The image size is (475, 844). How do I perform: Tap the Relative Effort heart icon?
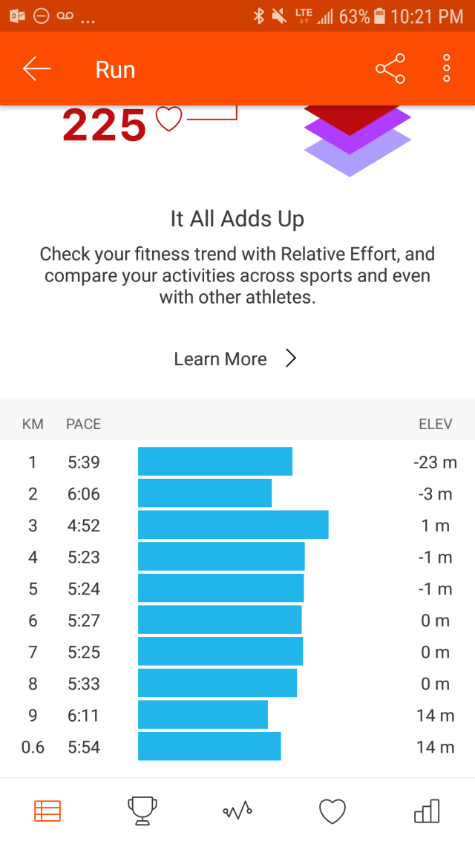[x=168, y=119]
